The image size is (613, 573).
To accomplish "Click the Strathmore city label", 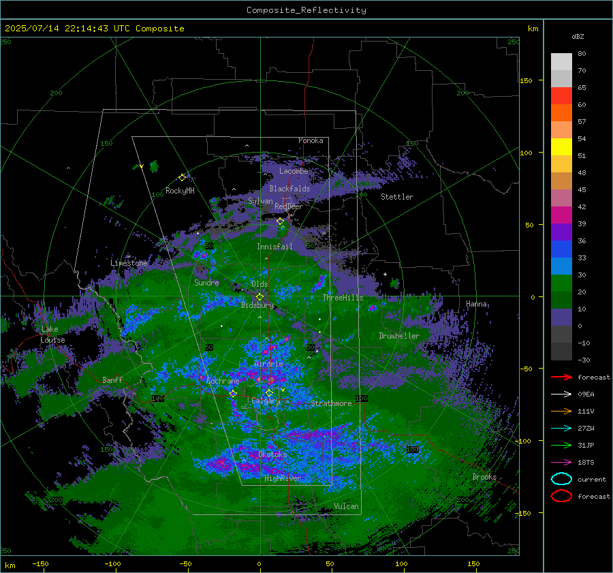I will point(331,403).
